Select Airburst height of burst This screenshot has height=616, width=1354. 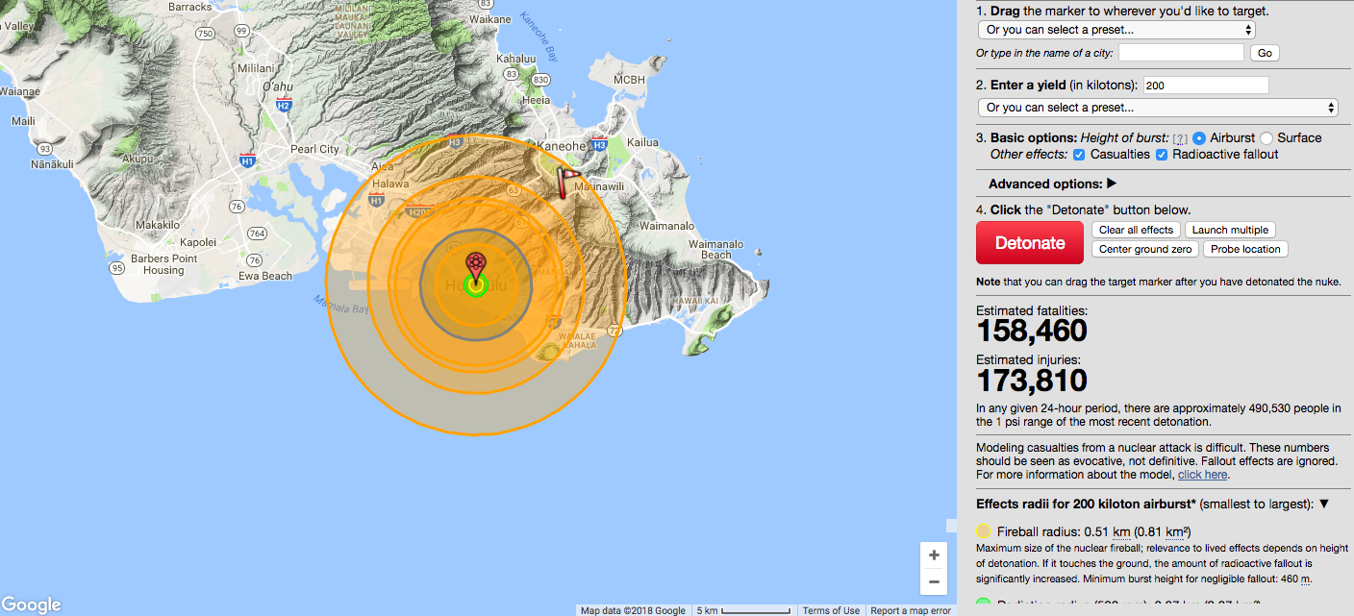(x=1199, y=138)
